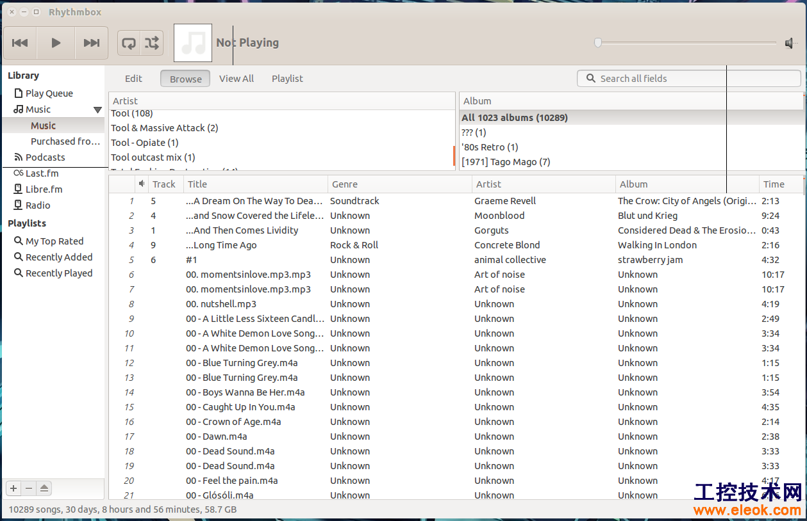Sort by the track list Artist header
The image size is (807, 521).
pyautogui.click(x=544, y=184)
